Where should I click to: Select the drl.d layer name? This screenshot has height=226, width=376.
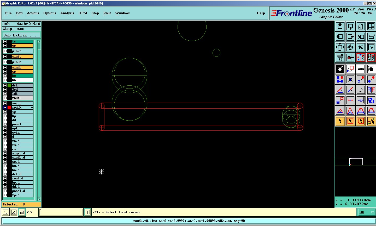22,174
